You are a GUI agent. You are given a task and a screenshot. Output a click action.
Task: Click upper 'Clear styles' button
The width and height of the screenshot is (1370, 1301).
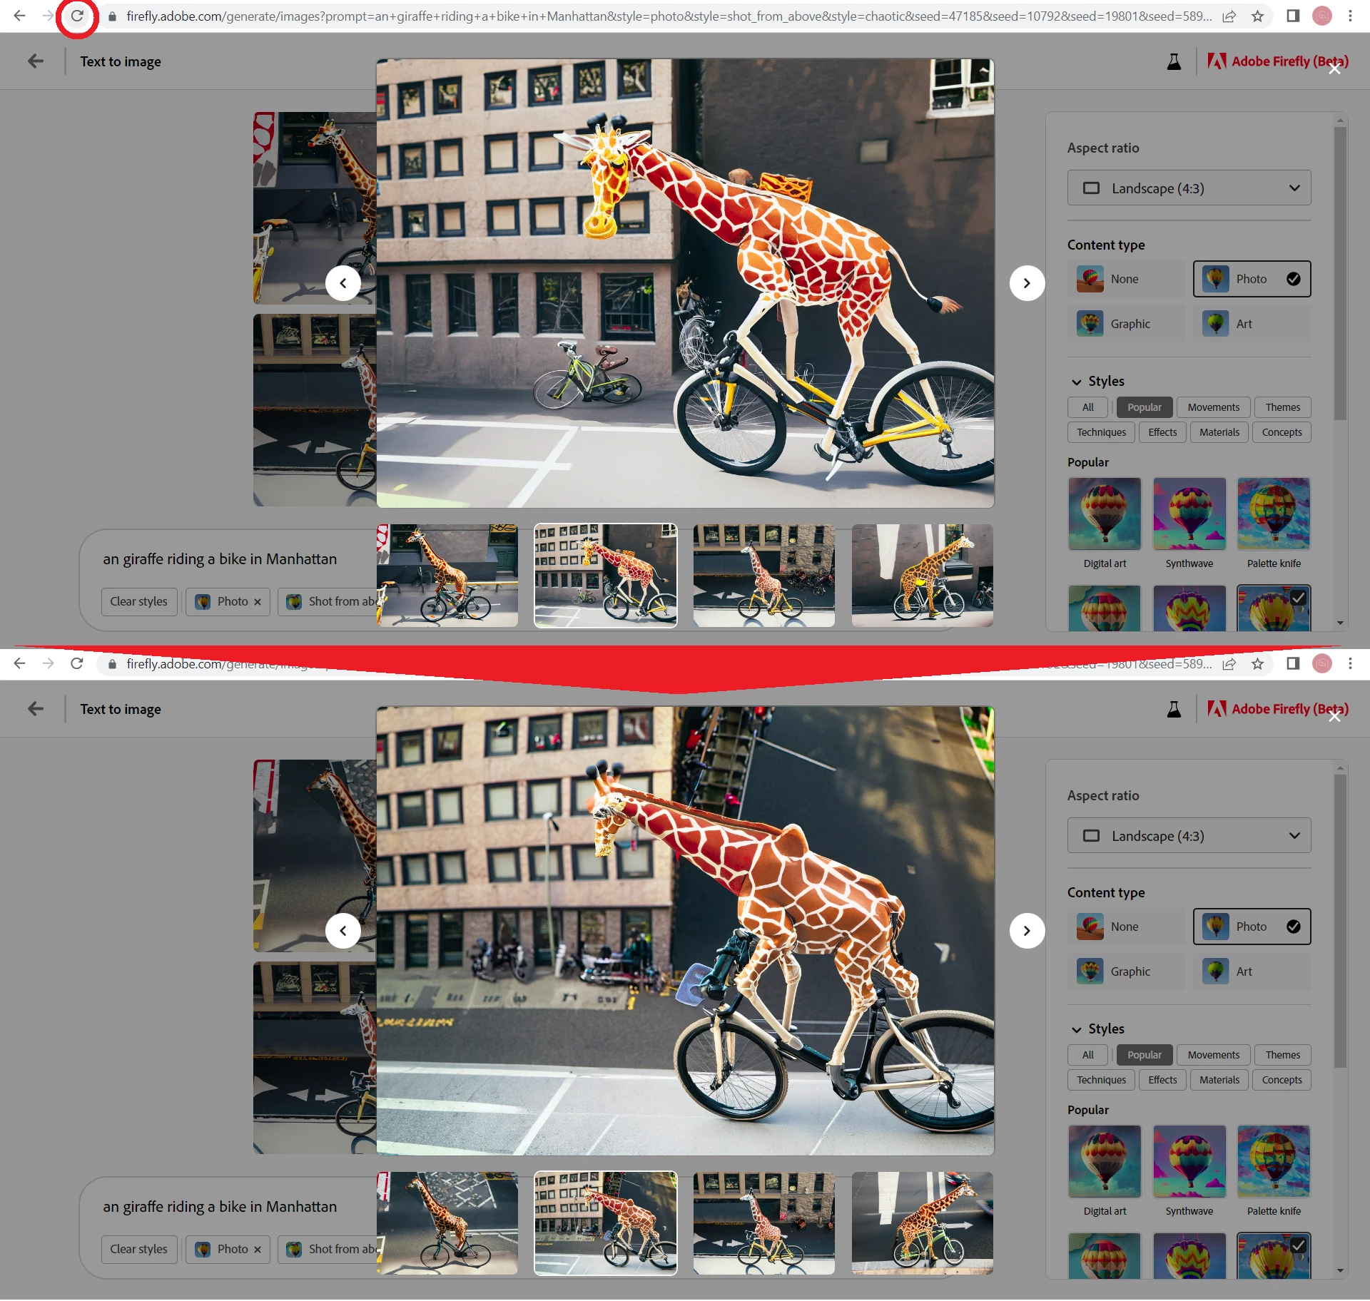click(x=138, y=601)
